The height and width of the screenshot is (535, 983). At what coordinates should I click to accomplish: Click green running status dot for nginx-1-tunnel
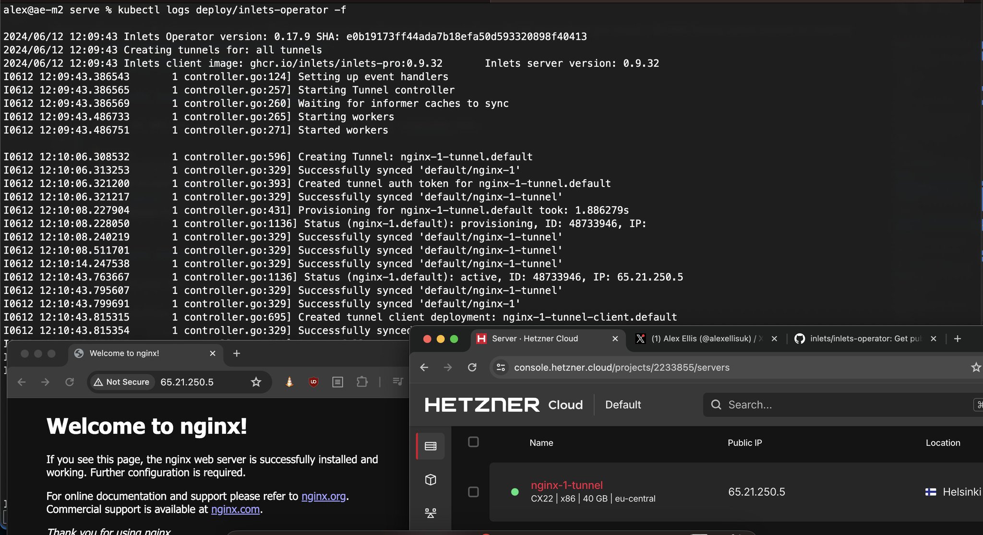pyautogui.click(x=515, y=492)
